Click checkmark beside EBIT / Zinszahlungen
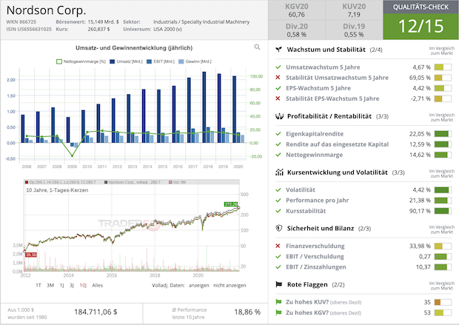The height and width of the screenshot is (325, 459). click(x=278, y=267)
